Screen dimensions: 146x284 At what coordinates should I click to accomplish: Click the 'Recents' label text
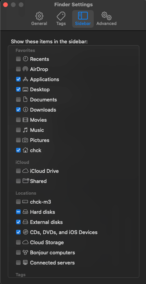[x=39, y=59]
